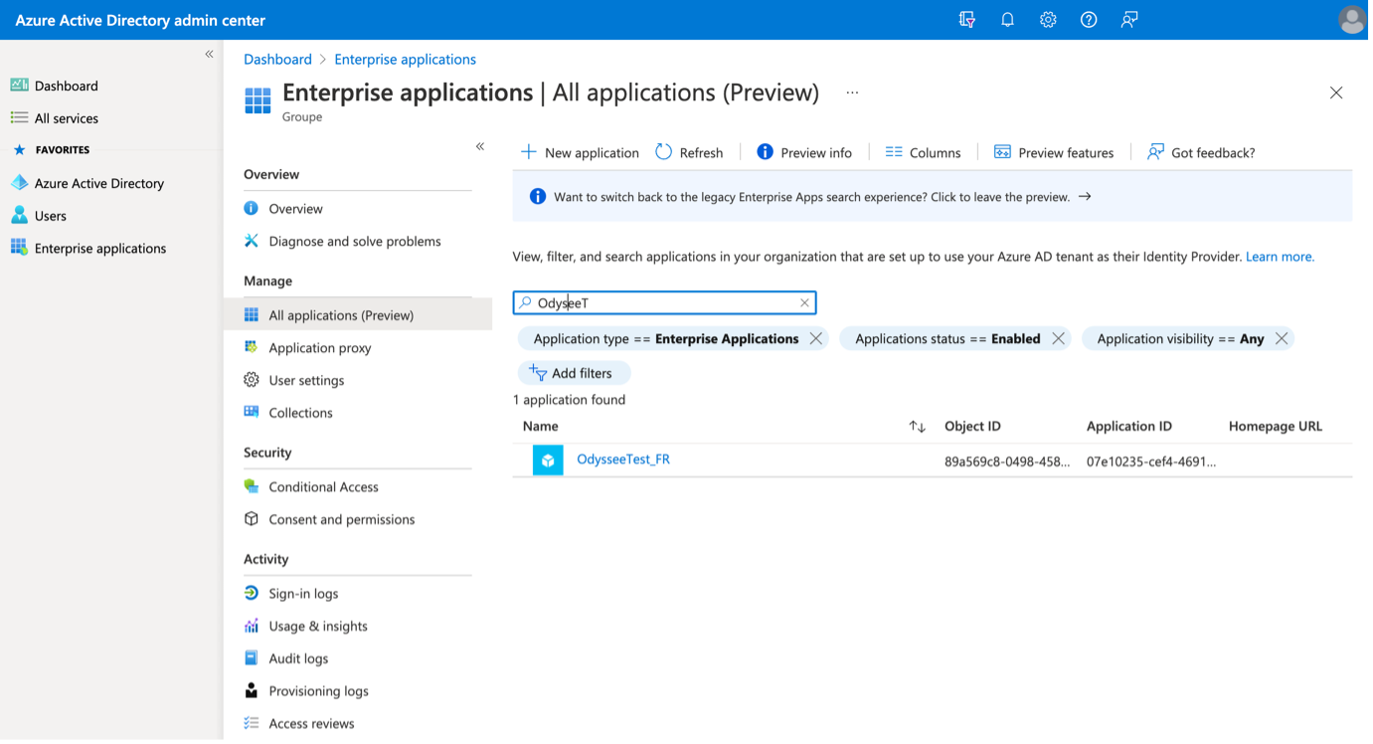
Task: Open Preview info
Action: tap(804, 152)
